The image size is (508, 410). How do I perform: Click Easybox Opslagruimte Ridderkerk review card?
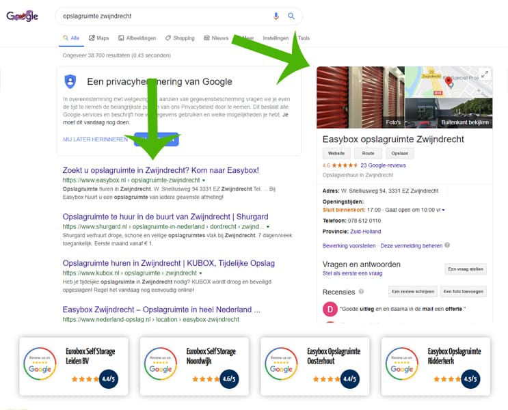pos(436,366)
